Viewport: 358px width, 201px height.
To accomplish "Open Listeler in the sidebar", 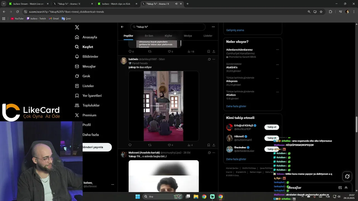I will (x=84, y=86).
